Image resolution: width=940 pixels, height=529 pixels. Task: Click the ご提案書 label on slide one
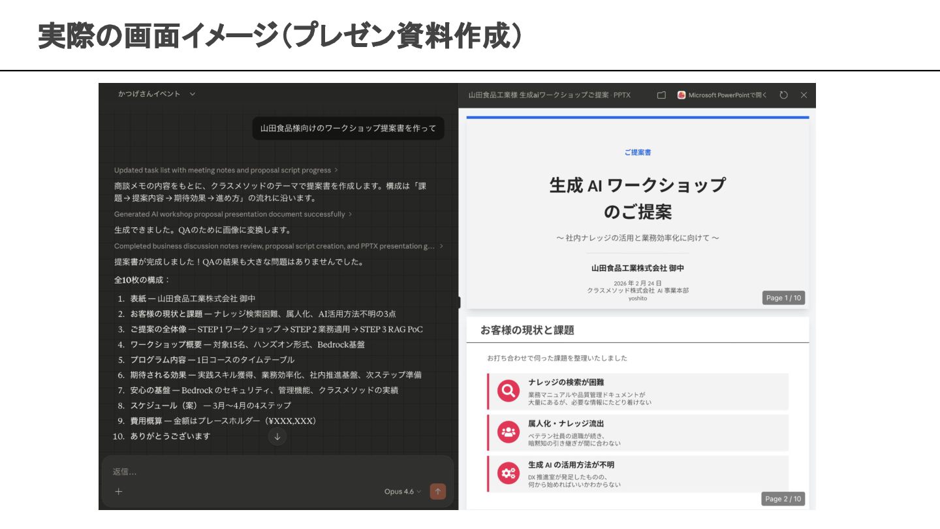click(x=638, y=152)
